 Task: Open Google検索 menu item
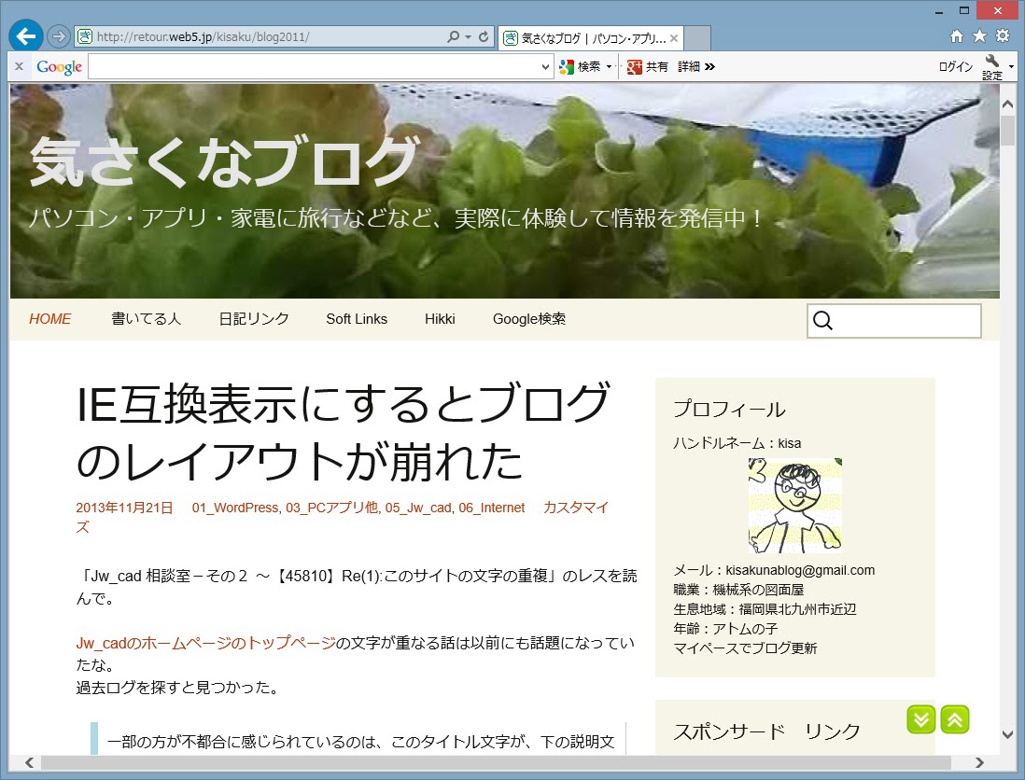[529, 319]
